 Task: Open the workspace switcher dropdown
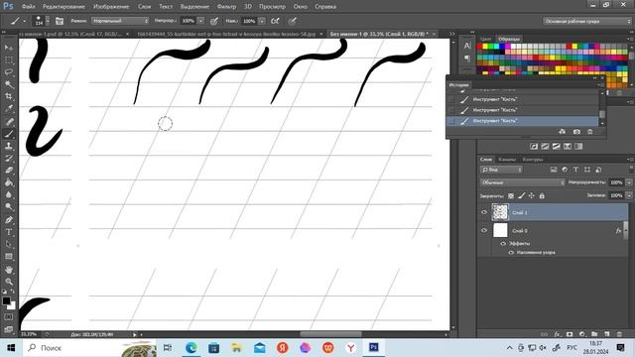coord(586,21)
